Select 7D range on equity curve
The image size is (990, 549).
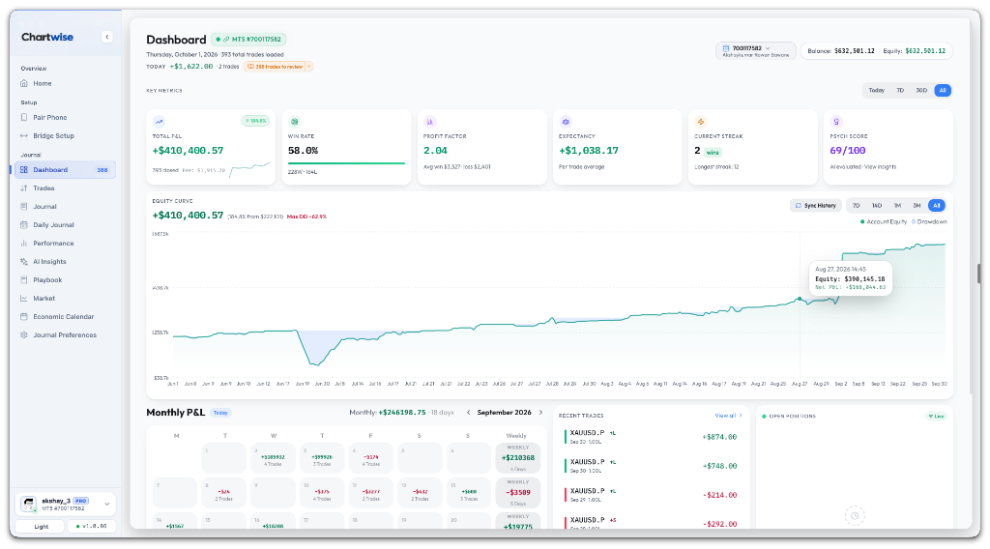[857, 206]
